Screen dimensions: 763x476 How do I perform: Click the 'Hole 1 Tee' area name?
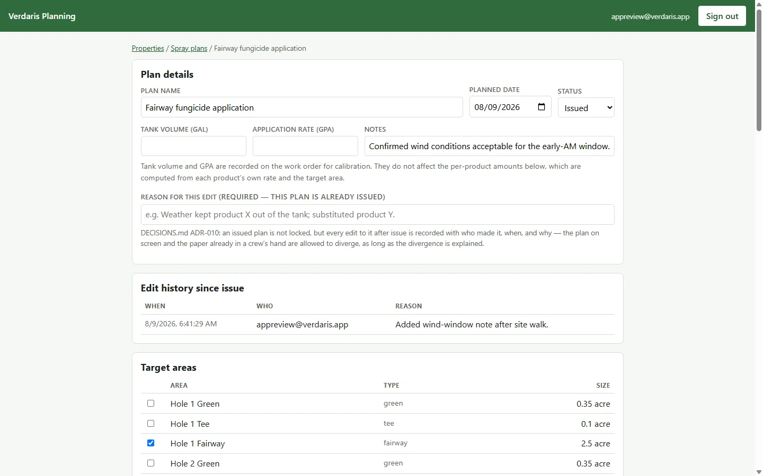190,424
